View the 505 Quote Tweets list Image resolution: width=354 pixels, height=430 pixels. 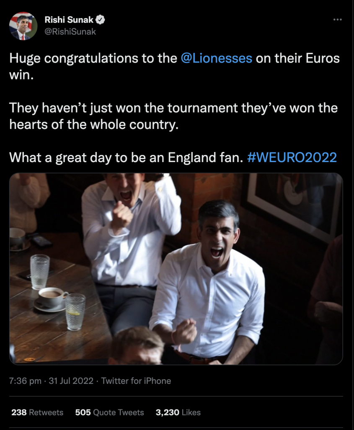pyautogui.click(x=109, y=412)
